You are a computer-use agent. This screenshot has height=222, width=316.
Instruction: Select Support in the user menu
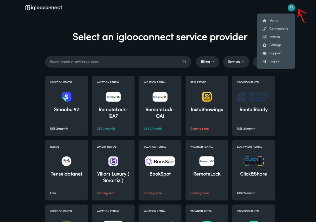point(276,53)
